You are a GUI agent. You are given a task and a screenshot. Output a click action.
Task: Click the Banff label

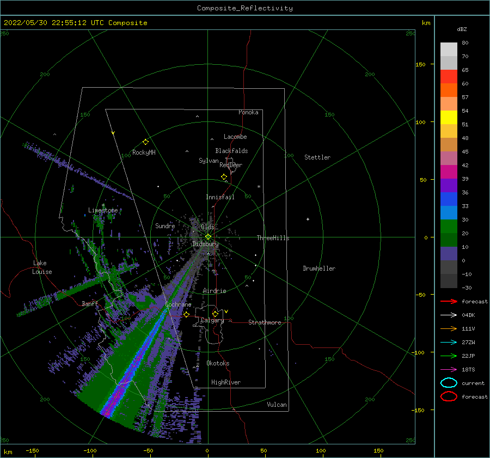pyautogui.click(x=90, y=303)
